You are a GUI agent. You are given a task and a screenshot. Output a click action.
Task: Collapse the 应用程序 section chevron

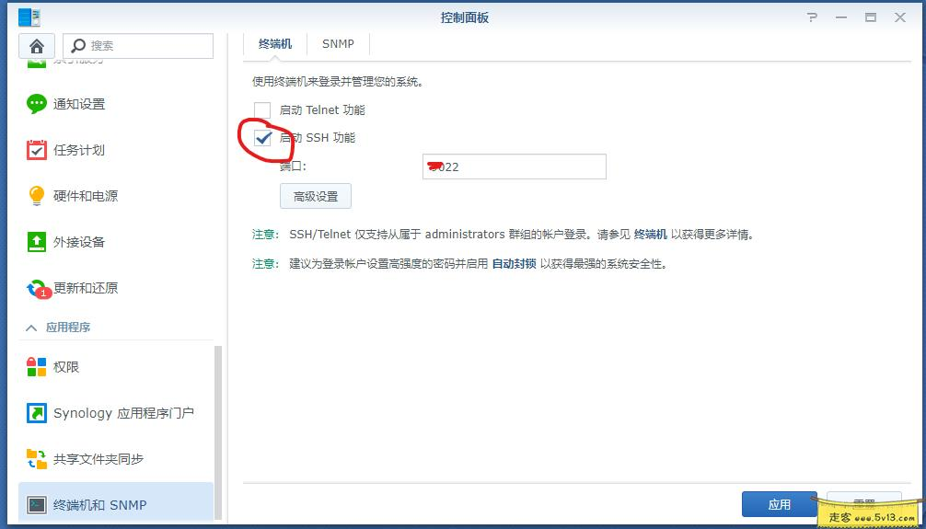coord(31,328)
